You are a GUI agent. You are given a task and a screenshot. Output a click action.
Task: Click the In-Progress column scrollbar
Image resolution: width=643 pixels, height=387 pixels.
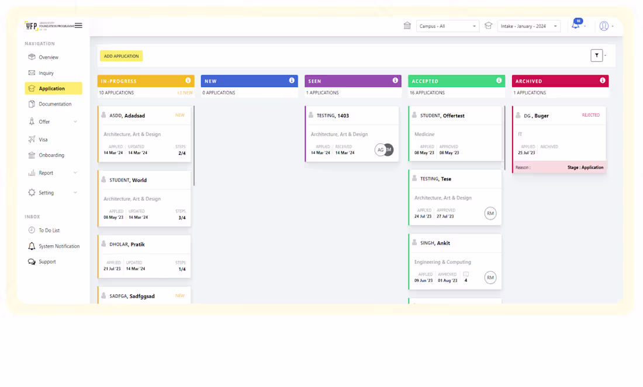193,145
